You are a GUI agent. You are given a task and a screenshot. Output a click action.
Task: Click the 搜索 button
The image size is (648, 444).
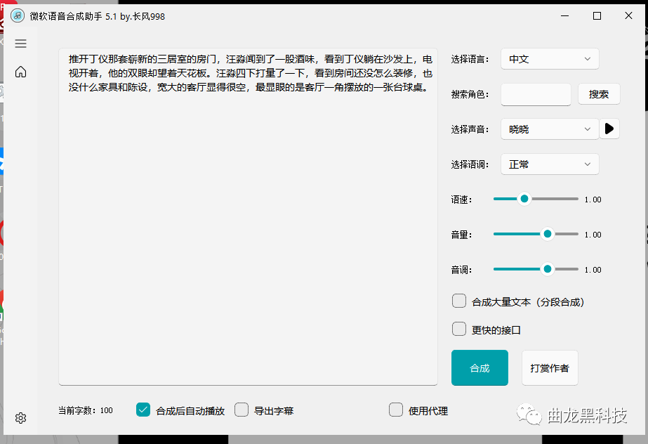pyautogui.click(x=599, y=94)
